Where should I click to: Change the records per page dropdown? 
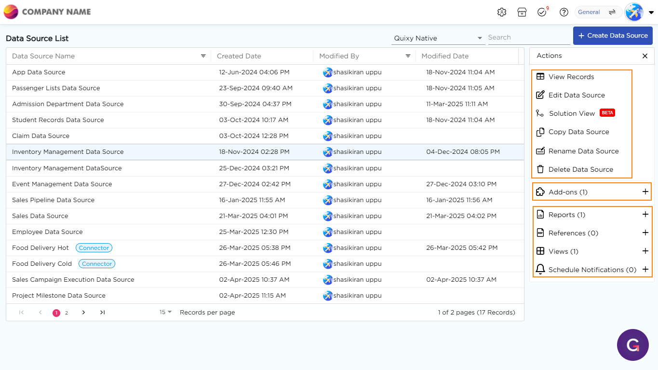(x=166, y=313)
